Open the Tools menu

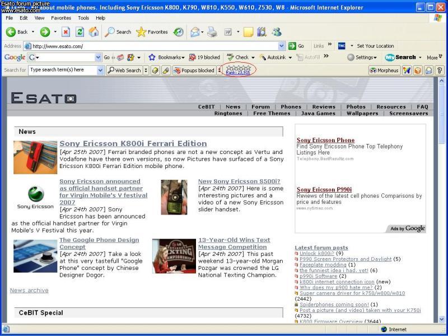click(x=83, y=18)
